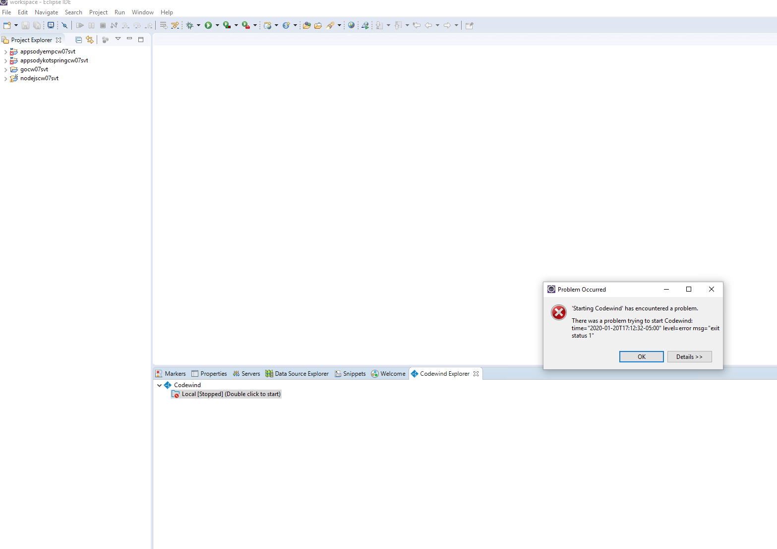The height and width of the screenshot is (549, 777).
Task: Expand the gocw07svt project
Action: coord(5,69)
